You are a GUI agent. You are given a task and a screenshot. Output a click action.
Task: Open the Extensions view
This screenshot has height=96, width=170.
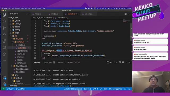tap(4, 41)
